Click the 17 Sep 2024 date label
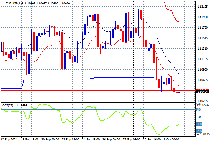This screenshot has width=210, height=143. pos(9,140)
